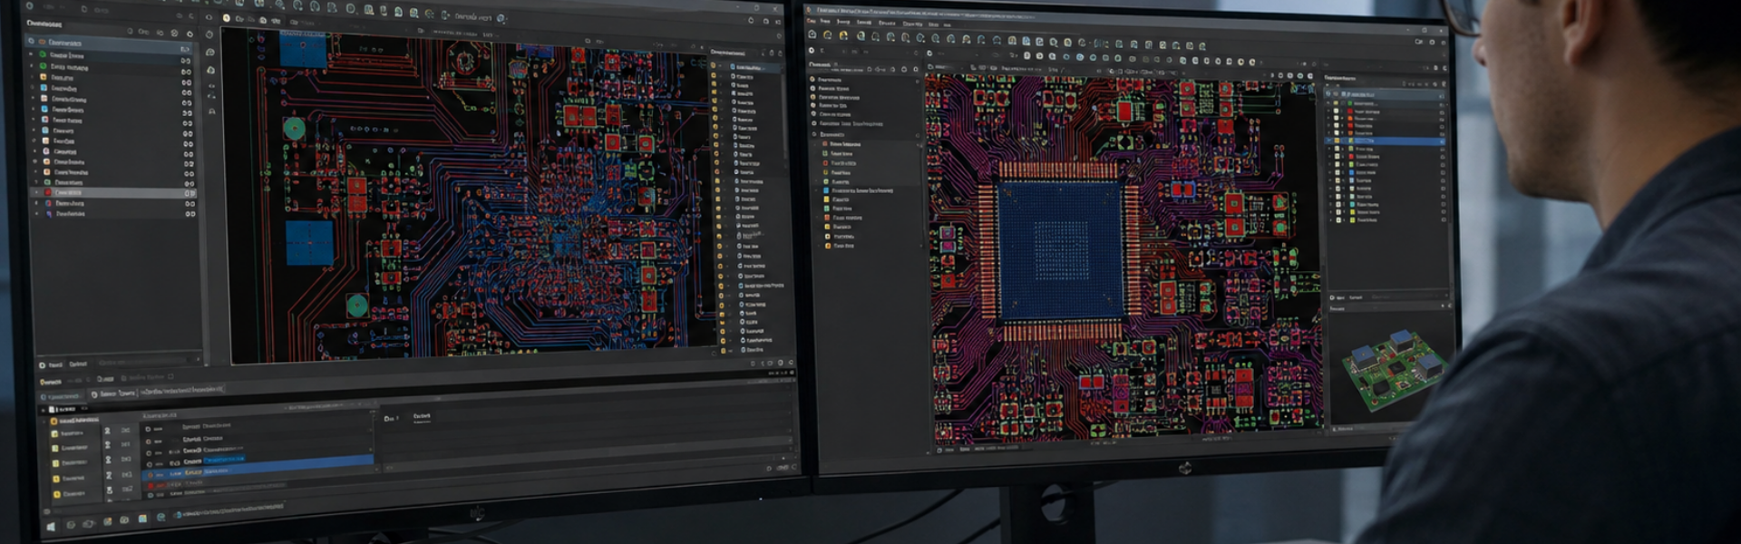Image resolution: width=1741 pixels, height=544 pixels.
Task: Select first yellow-icon row in bottom-left list
Action: coord(75,421)
